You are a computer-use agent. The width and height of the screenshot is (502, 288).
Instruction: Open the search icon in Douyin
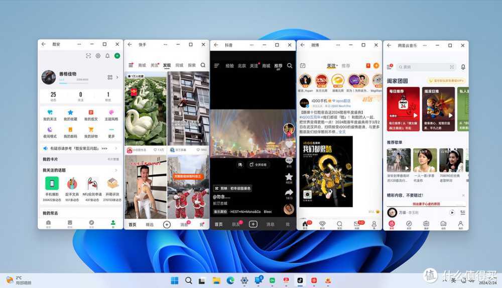click(290, 66)
